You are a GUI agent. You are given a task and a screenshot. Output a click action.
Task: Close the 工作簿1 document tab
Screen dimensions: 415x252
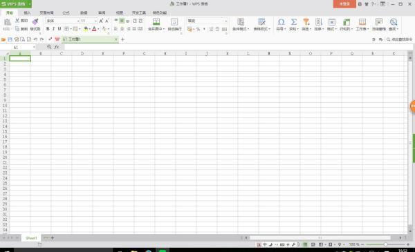pyautogui.click(x=116, y=39)
